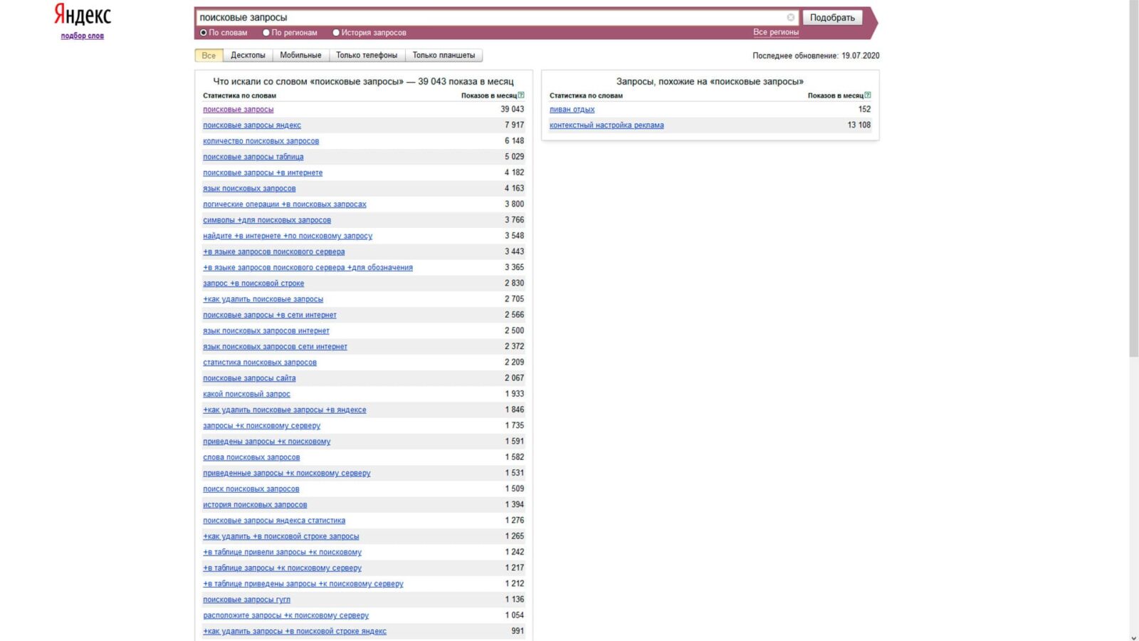Open link язык поисковых запросов

249,189
